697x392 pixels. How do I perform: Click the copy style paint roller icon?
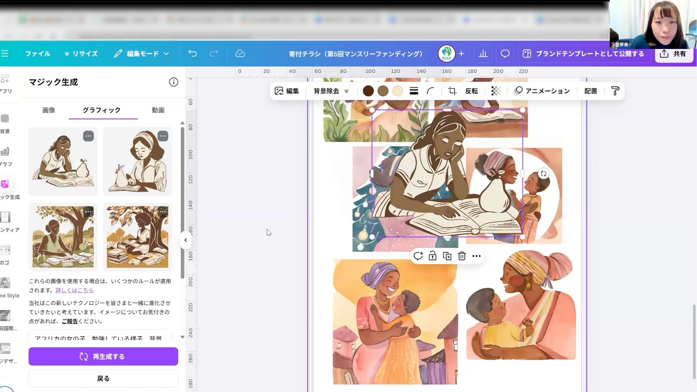615,91
